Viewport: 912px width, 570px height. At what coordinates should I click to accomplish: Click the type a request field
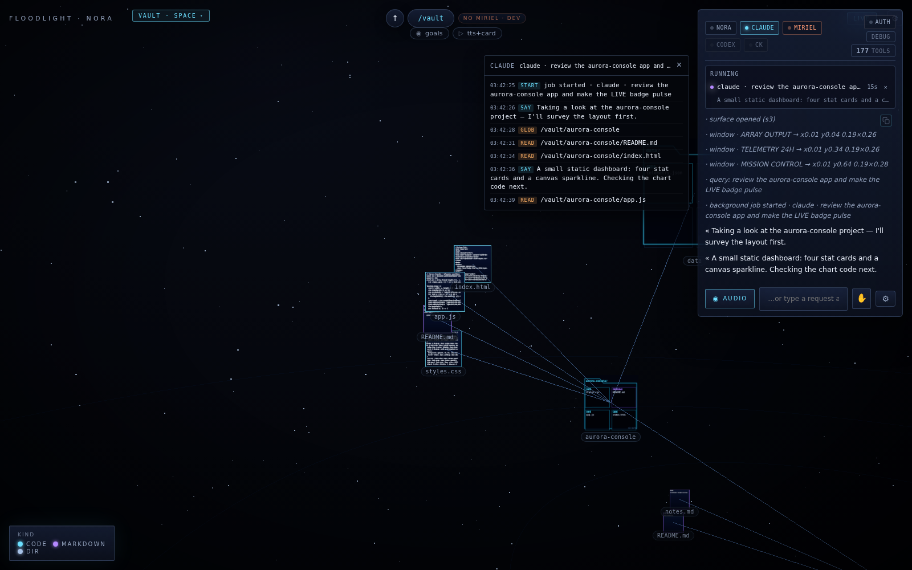point(803,299)
